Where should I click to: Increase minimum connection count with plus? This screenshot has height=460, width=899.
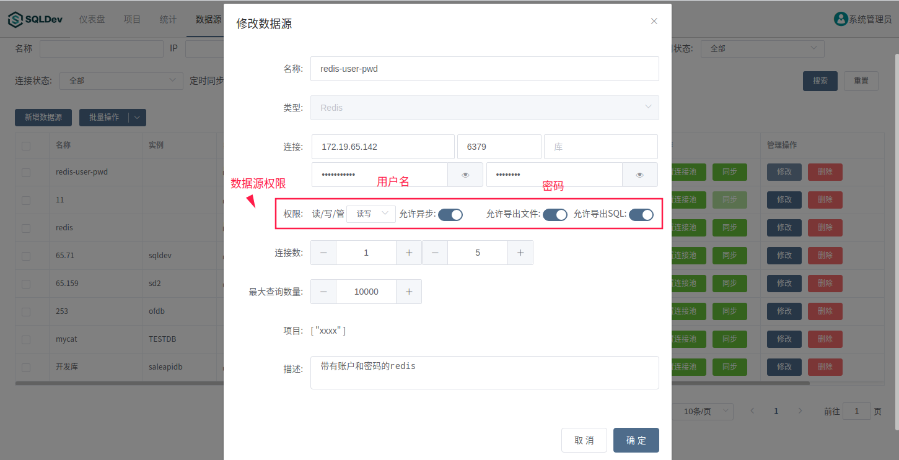click(409, 253)
